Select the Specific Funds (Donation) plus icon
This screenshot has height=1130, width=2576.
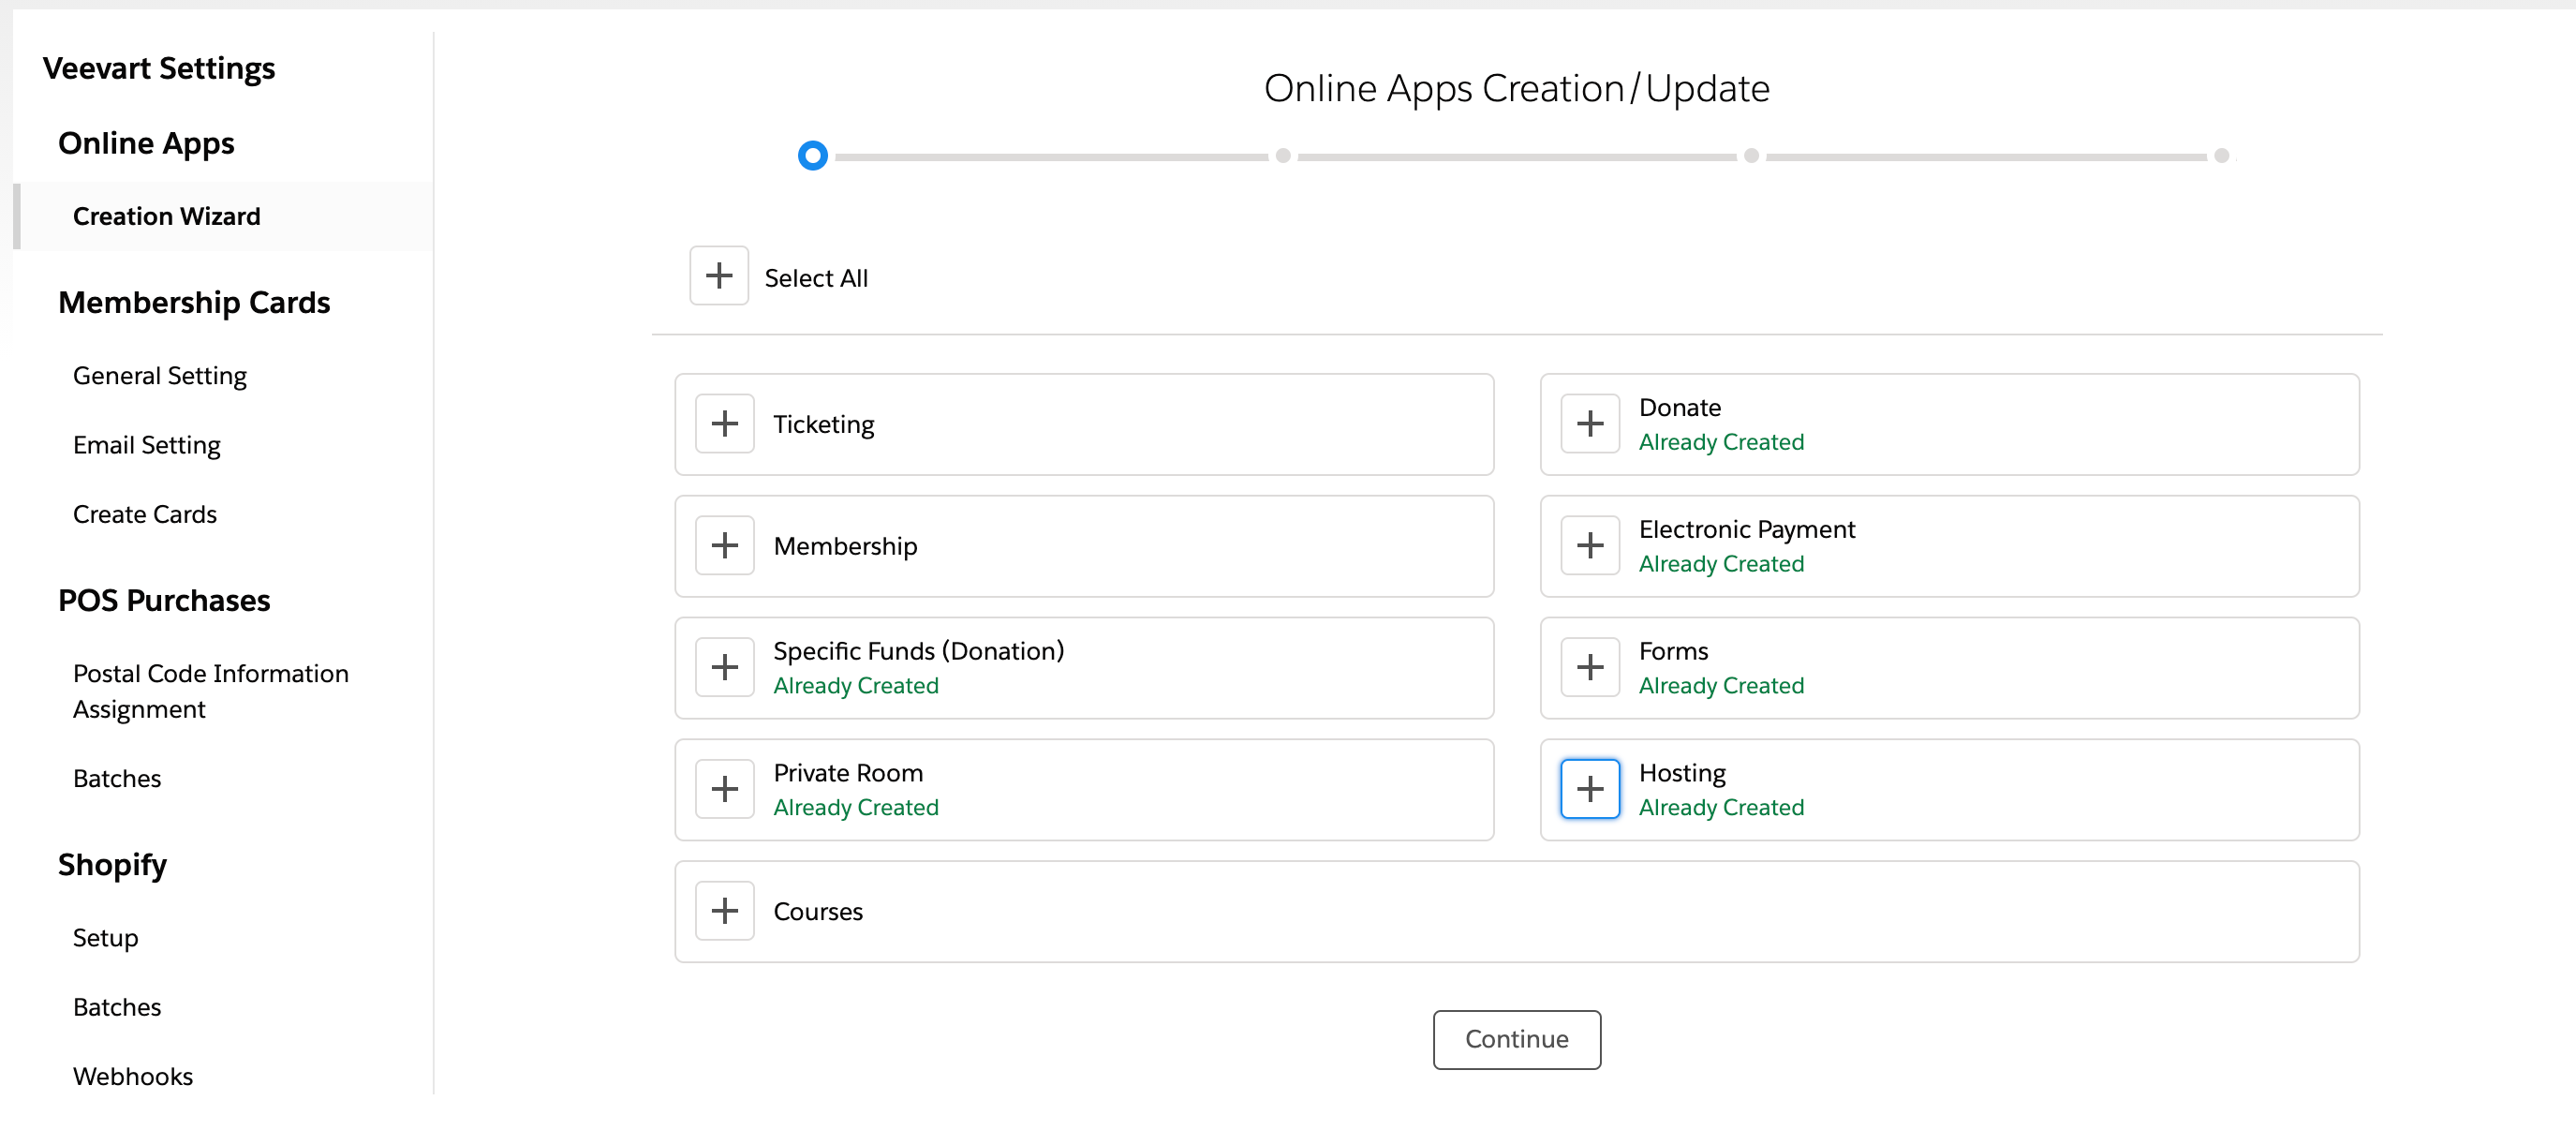pyautogui.click(x=725, y=667)
